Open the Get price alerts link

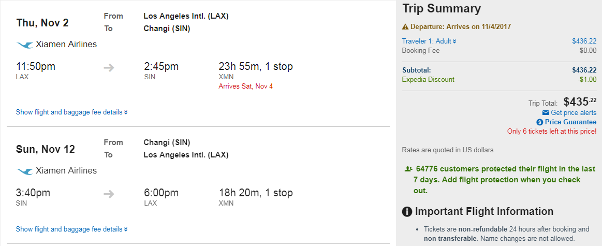(573, 113)
